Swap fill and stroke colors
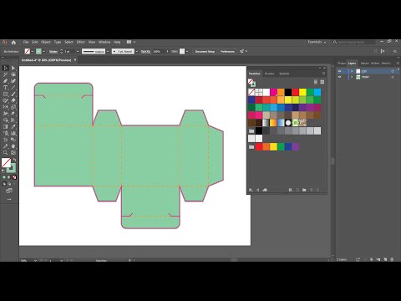 [x=14, y=160]
